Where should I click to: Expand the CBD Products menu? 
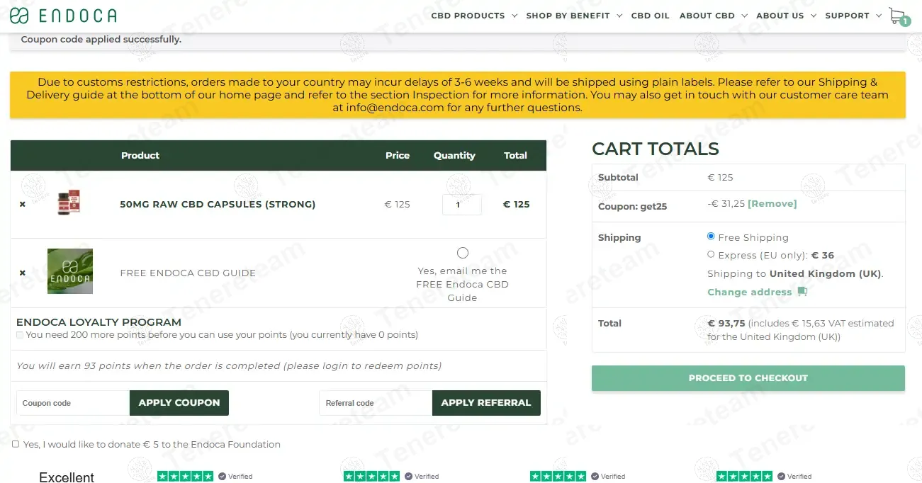474,16
